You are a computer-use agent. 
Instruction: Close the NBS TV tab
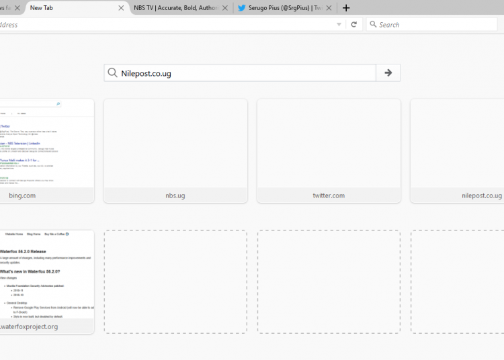[224, 8]
